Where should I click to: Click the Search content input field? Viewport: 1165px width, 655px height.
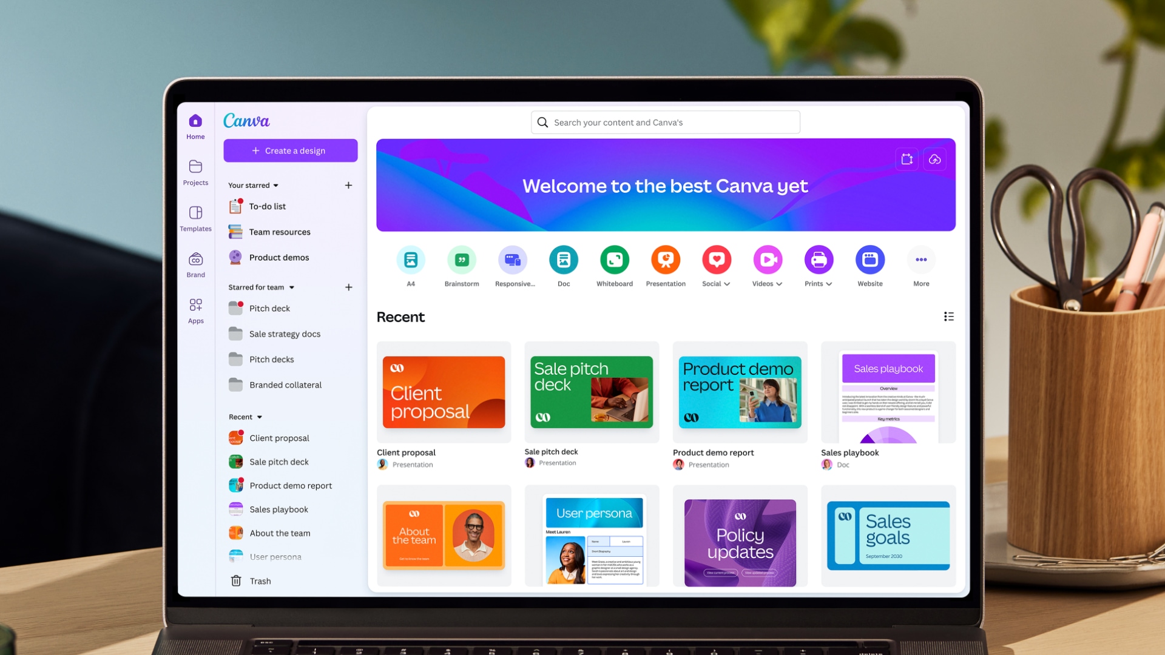pos(665,121)
